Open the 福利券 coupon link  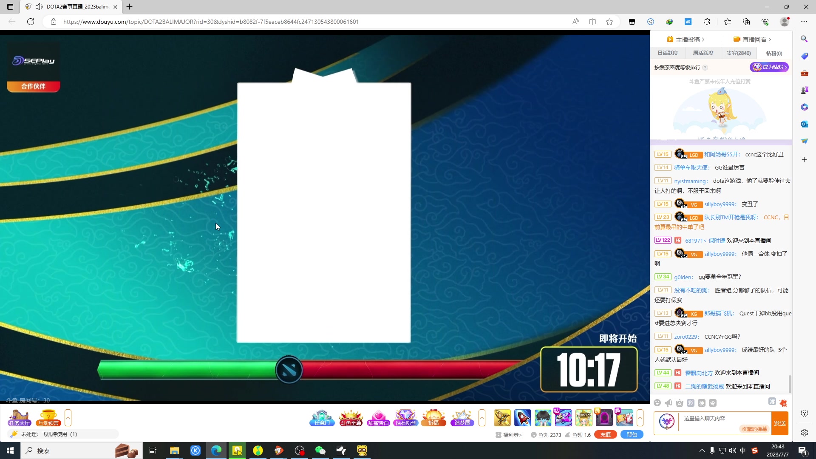click(x=509, y=435)
